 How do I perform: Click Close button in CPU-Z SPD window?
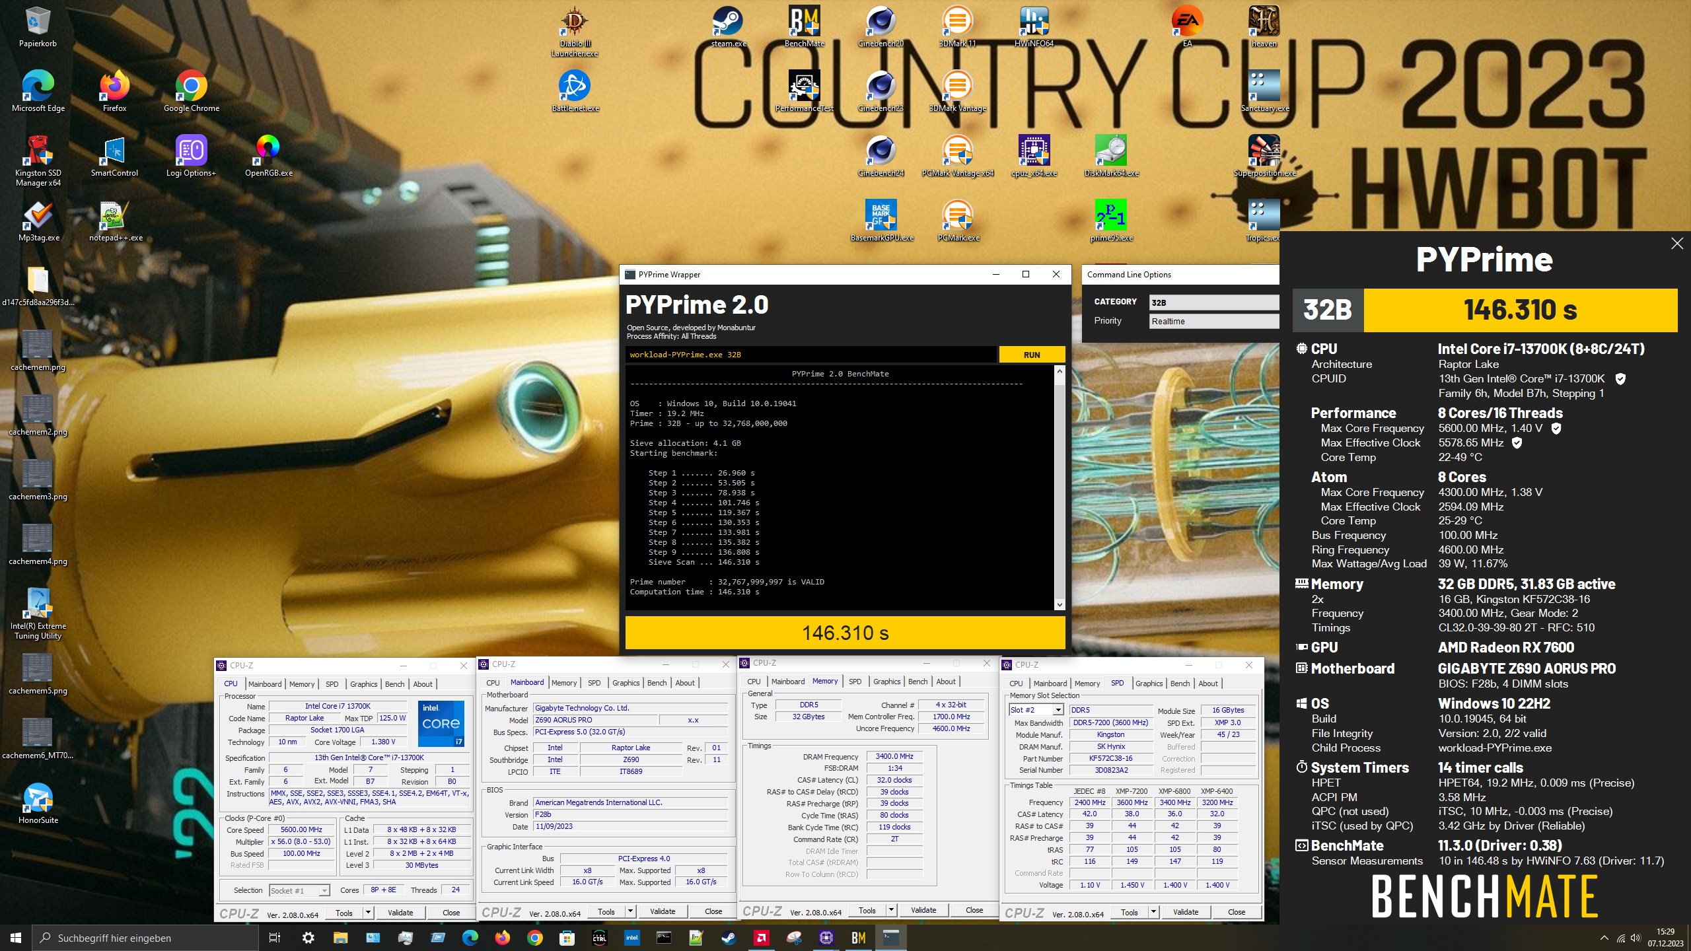[1237, 912]
